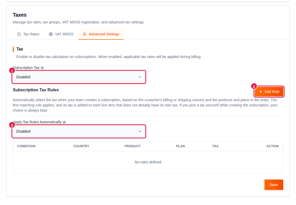
Task: Click the CONDITION column header
Action: tap(26, 146)
